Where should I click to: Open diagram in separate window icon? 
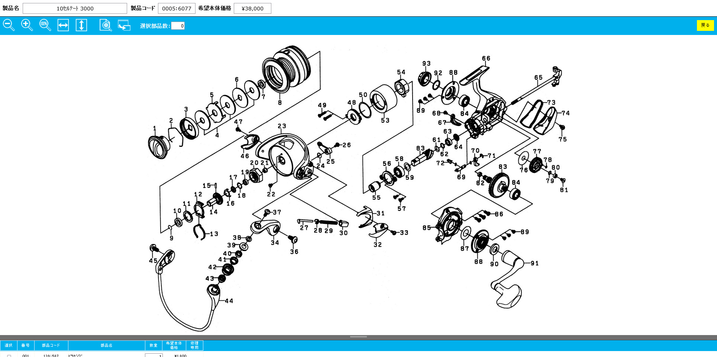pyautogui.click(x=124, y=25)
